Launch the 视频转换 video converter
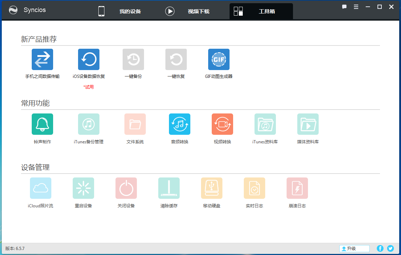 coord(222,124)
